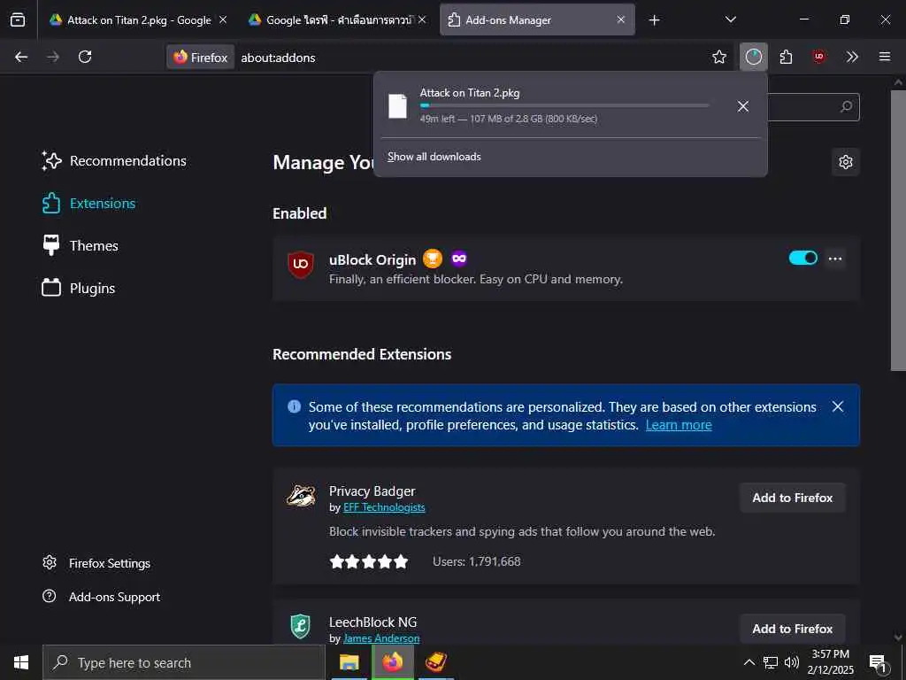This screenshot has height=680, width=906.
Task: Click the Privacy Badger icon
Action: [x=301, y=496]
